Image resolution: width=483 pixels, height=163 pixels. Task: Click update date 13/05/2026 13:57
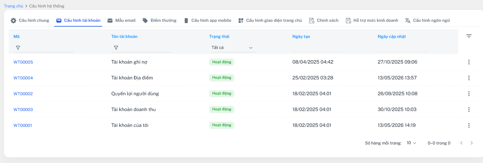point(397,78)
